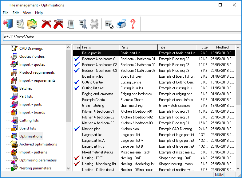The width and height of the screenshot is (242, 178).
Task: Click the tree panel scroll down arrow
Action: click(69, 168)
